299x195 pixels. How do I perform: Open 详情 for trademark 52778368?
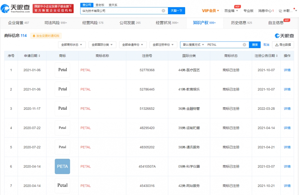[287, 70]
